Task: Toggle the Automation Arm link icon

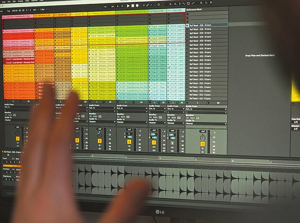Action: (147, 5)
